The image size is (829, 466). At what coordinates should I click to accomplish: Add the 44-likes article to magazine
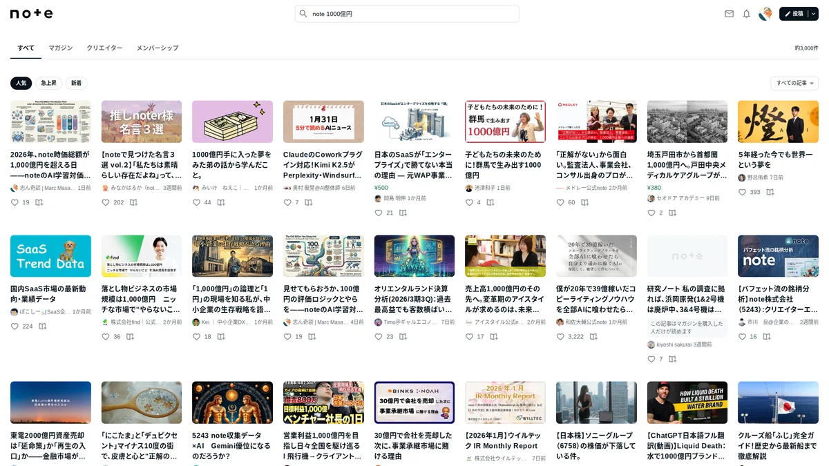point(221,202)
